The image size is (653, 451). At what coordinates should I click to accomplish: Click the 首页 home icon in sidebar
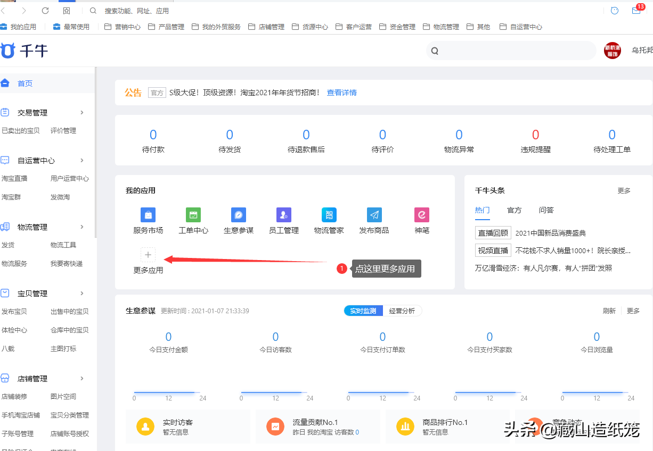[5, 83]
